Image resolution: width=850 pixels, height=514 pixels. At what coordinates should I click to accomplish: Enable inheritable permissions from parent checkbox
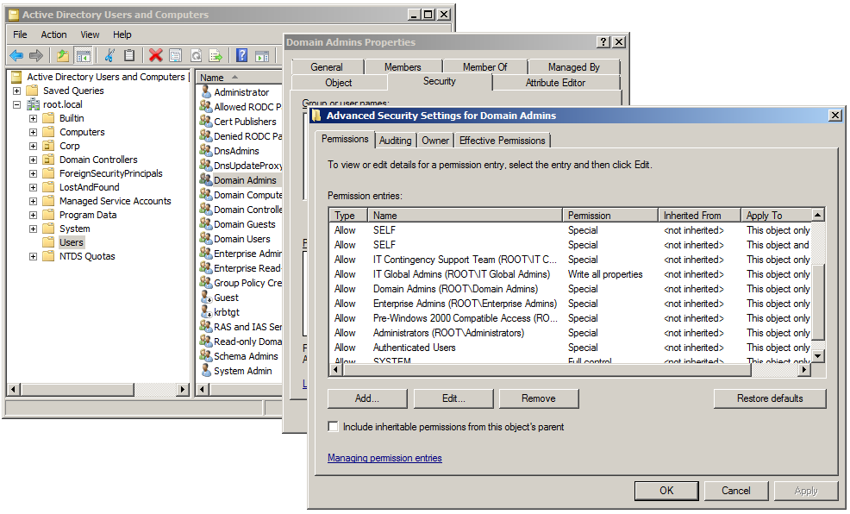333,425
